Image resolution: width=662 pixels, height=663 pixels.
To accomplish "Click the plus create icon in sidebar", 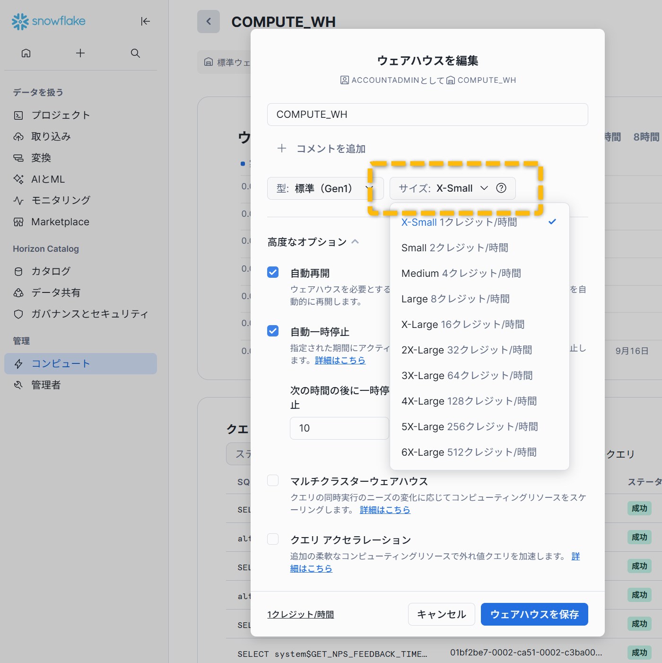I will 80,53.
